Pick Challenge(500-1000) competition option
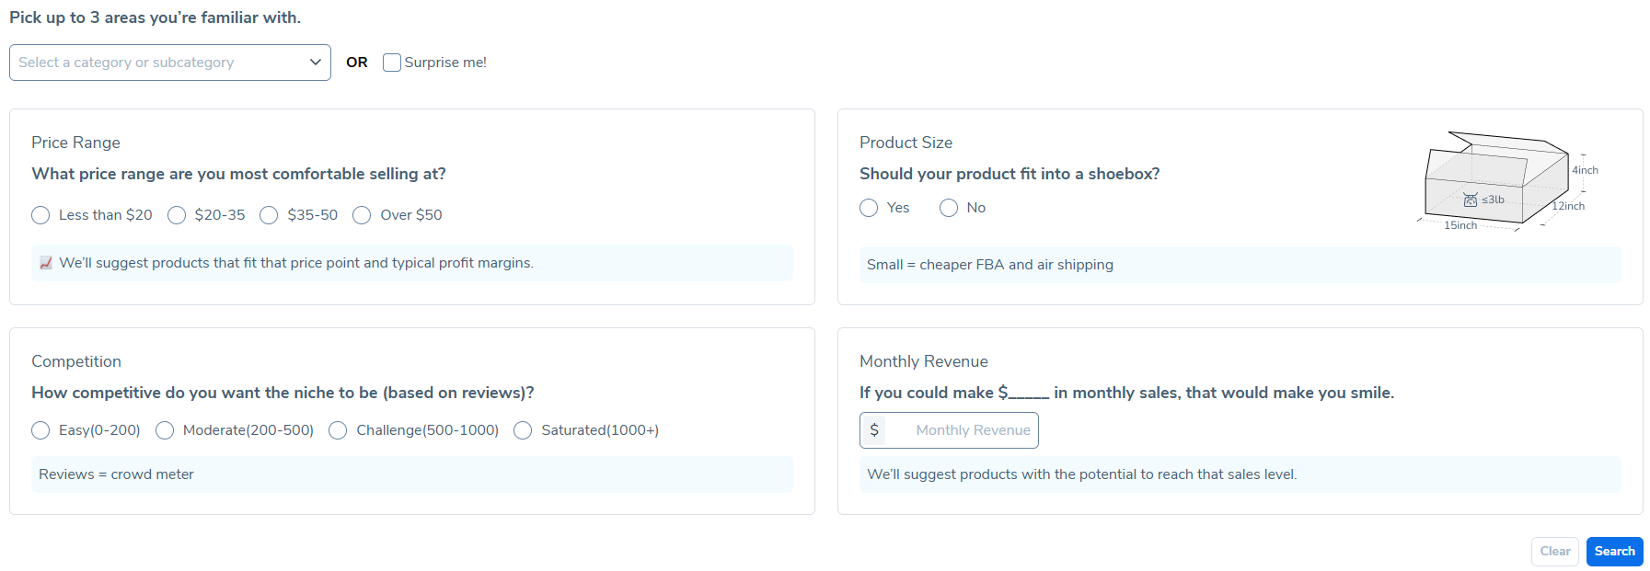Screen dimensions: 1650x571 (338, 430)
